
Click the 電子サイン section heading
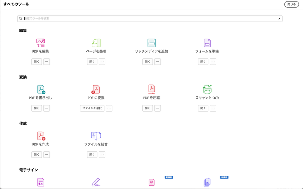pos(29,170)
